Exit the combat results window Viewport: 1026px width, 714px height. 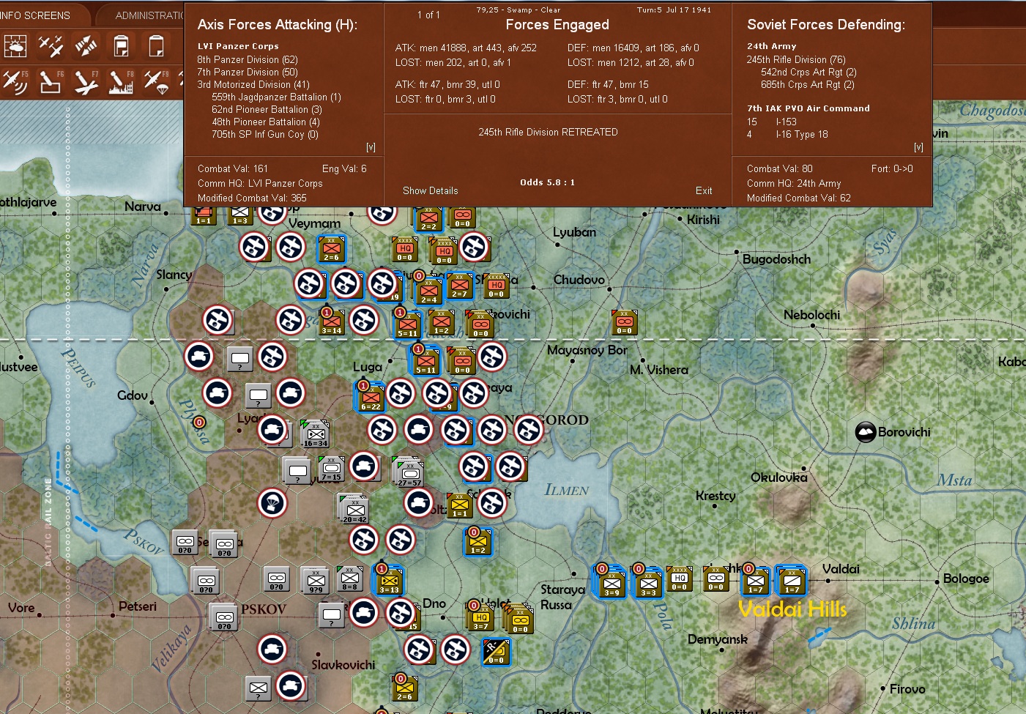pyautogui.click(x=704, y=190)
